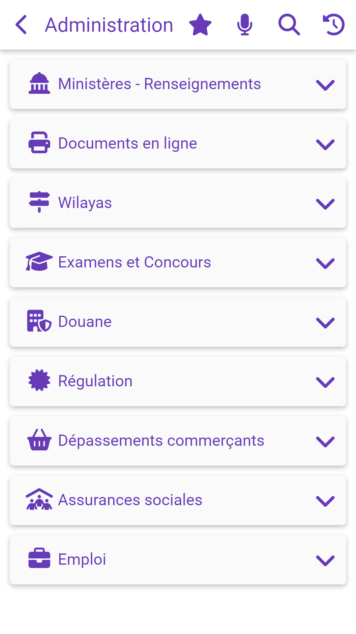Screen dimensions: 356x634
Task: Select Dépassements commerçants label
Action: pyautogui.click(x=161, y=441)
